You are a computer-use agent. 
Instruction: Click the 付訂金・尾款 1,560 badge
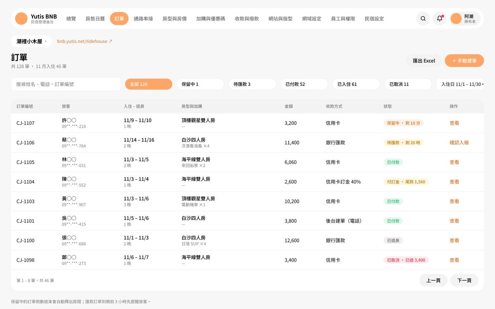(406, 182)
